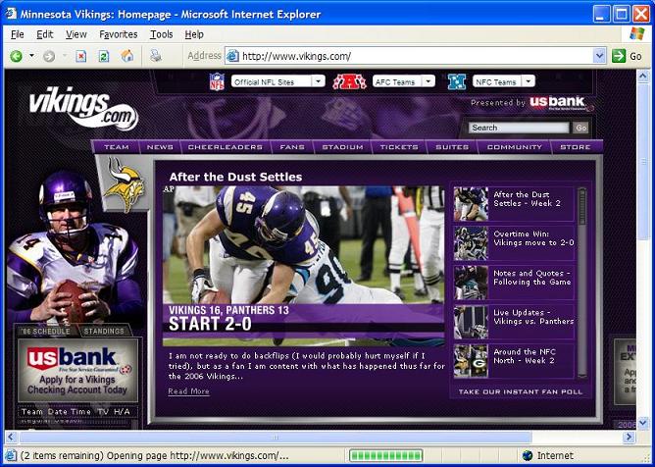Click the vertical scrollbar down arrow

point(643,423)
